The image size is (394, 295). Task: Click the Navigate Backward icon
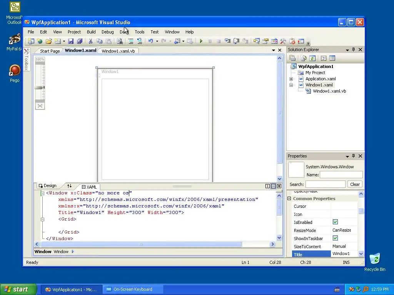point(177,41)
